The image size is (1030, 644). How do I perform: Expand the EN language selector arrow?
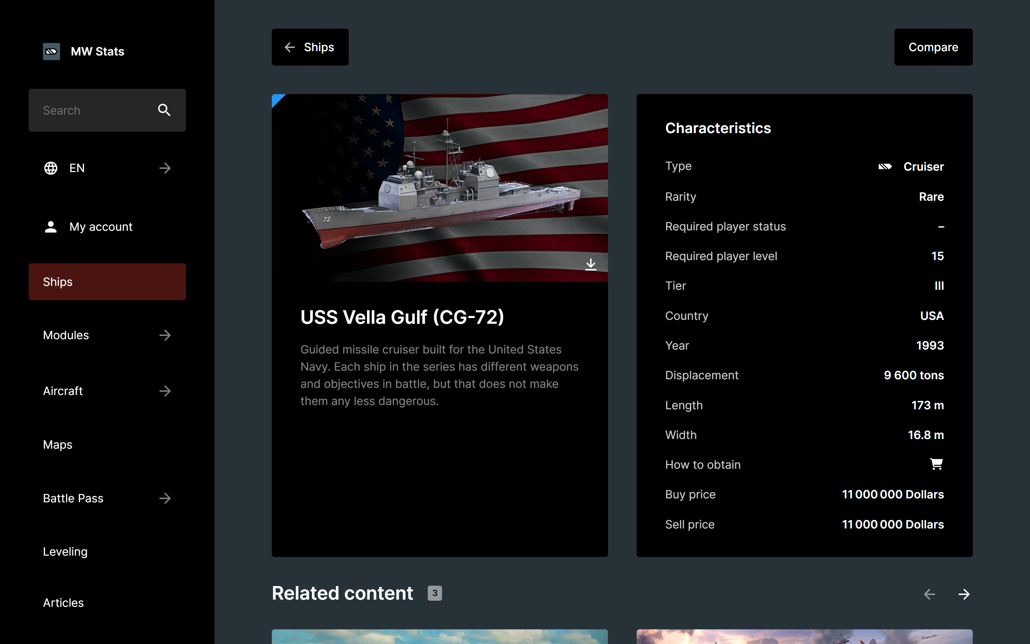point(165,168)
